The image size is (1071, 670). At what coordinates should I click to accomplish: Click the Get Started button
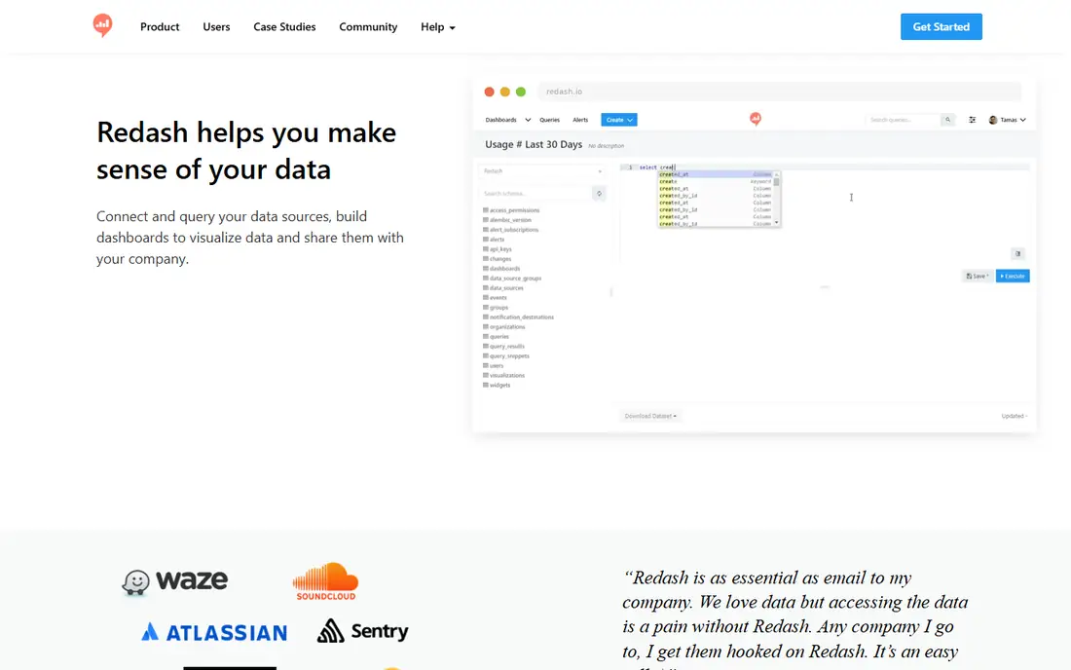coord(942,26)
